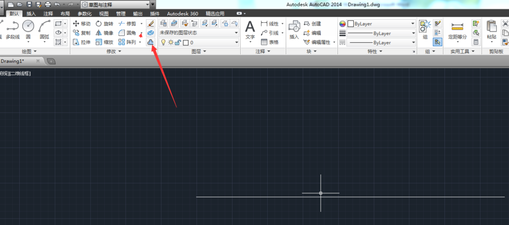Click the Mirror (镜像) tool
509x225 pixels.
104,33
